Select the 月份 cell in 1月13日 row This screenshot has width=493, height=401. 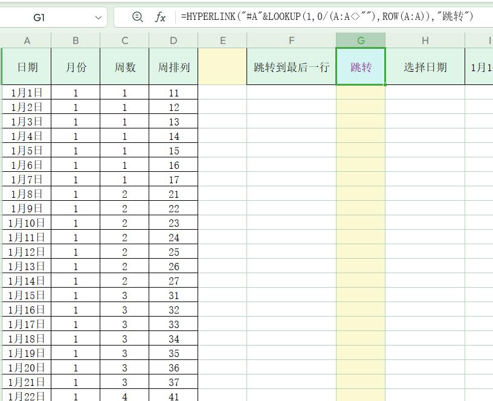(x=76, y=266)
